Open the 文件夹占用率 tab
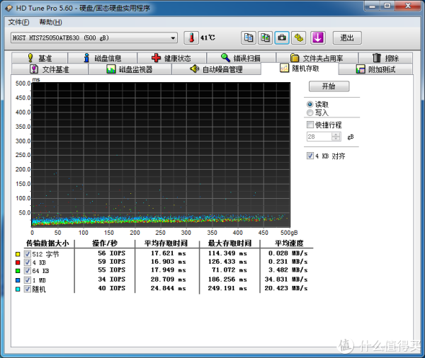The image size is (425, 358). pyautogui.click(x=317, y=58)
